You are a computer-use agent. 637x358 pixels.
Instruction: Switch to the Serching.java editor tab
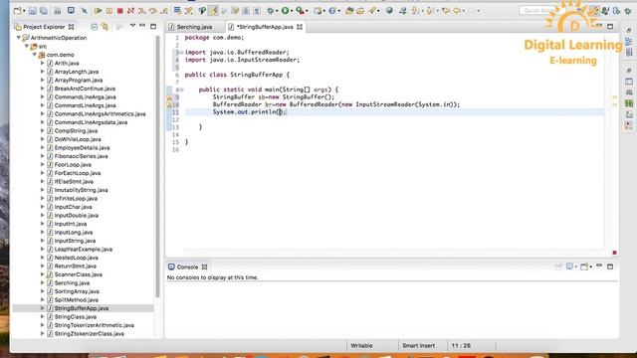(x=194, y=27)
